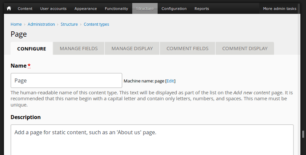
Task: Select the Configure tab
Action: click(32, 48)
